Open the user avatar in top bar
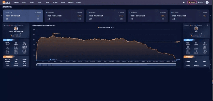This screenshot has height=101, width=213. pos(207,2)
